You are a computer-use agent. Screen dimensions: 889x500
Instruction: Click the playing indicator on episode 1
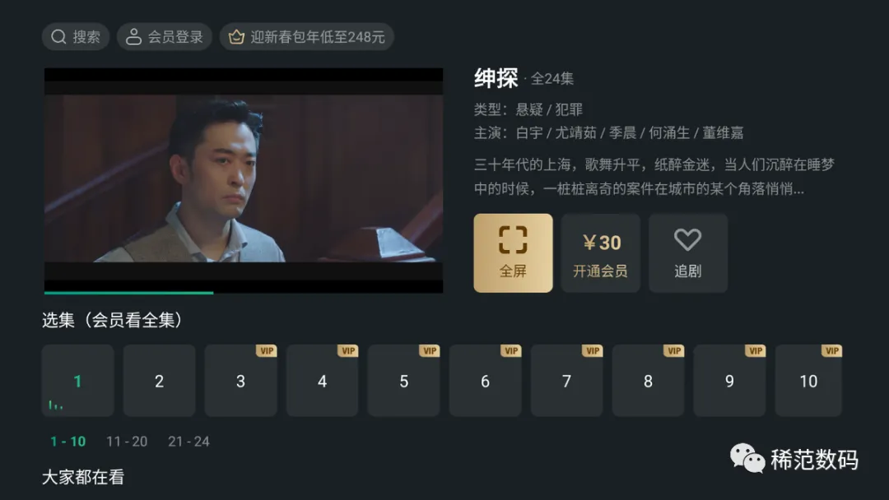[56, 405]
